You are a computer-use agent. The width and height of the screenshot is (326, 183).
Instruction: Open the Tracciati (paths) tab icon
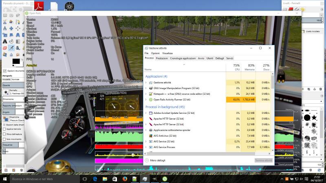tap(297, 9)
